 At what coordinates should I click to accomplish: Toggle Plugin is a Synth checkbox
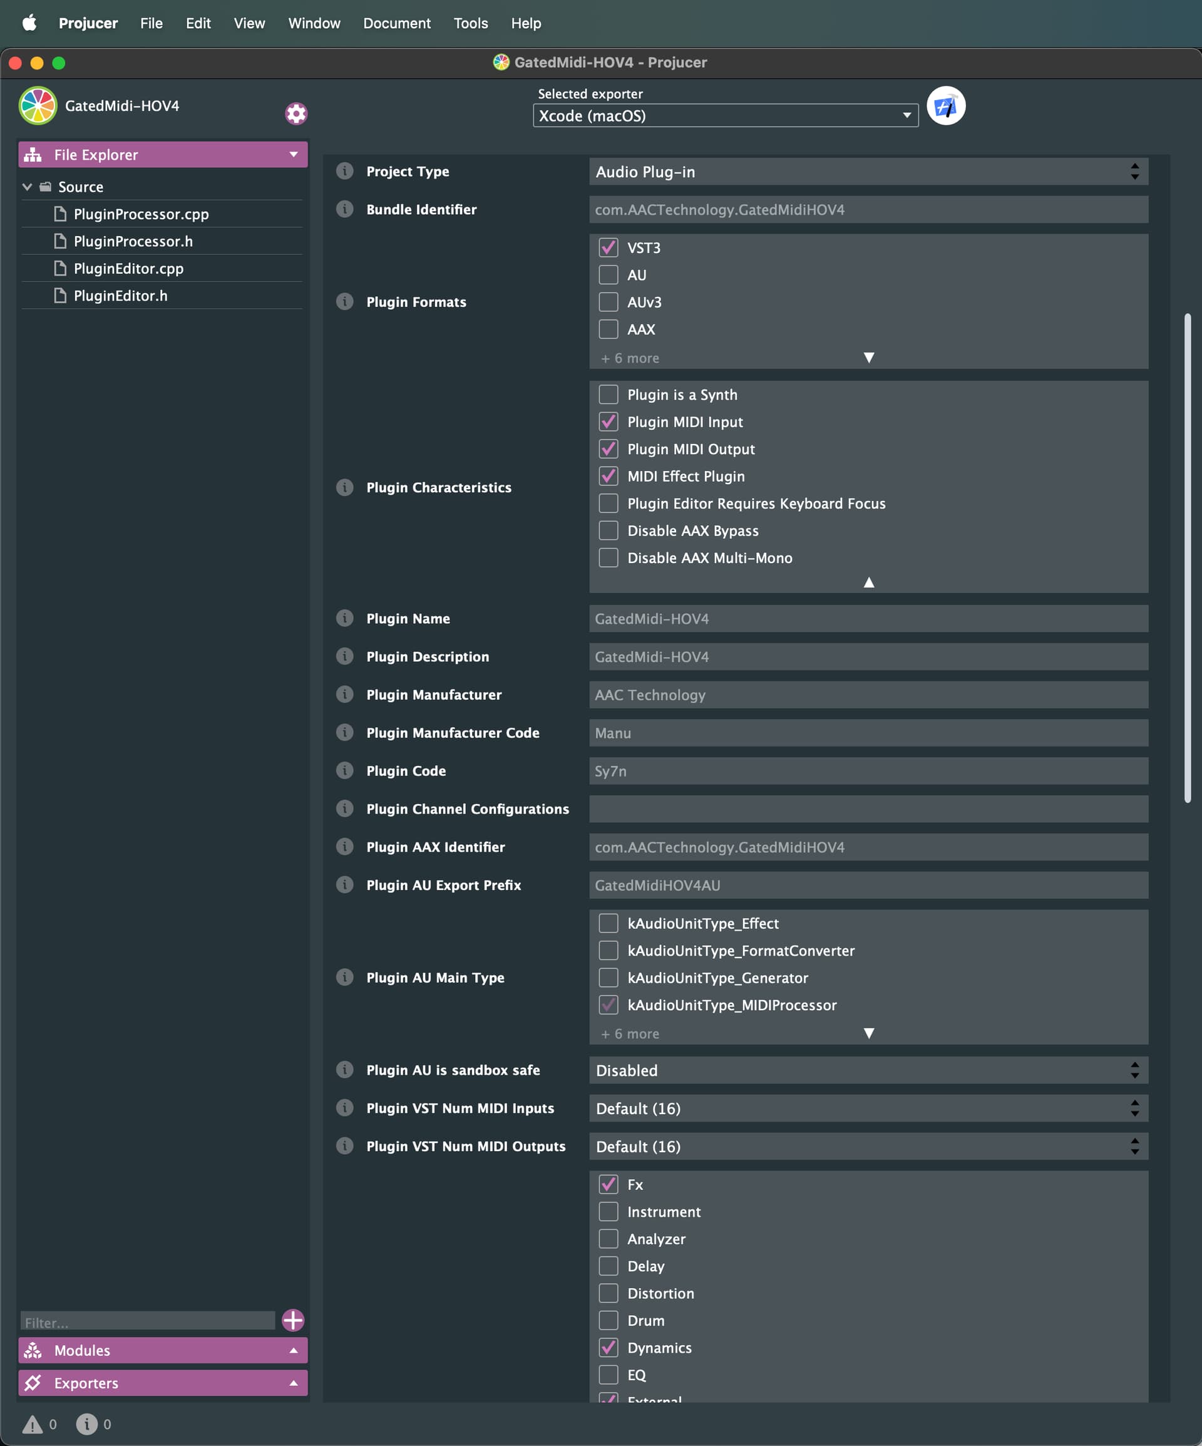(608, 395)
